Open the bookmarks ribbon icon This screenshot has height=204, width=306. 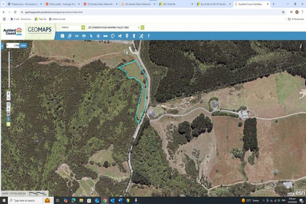tap(134, 36)
